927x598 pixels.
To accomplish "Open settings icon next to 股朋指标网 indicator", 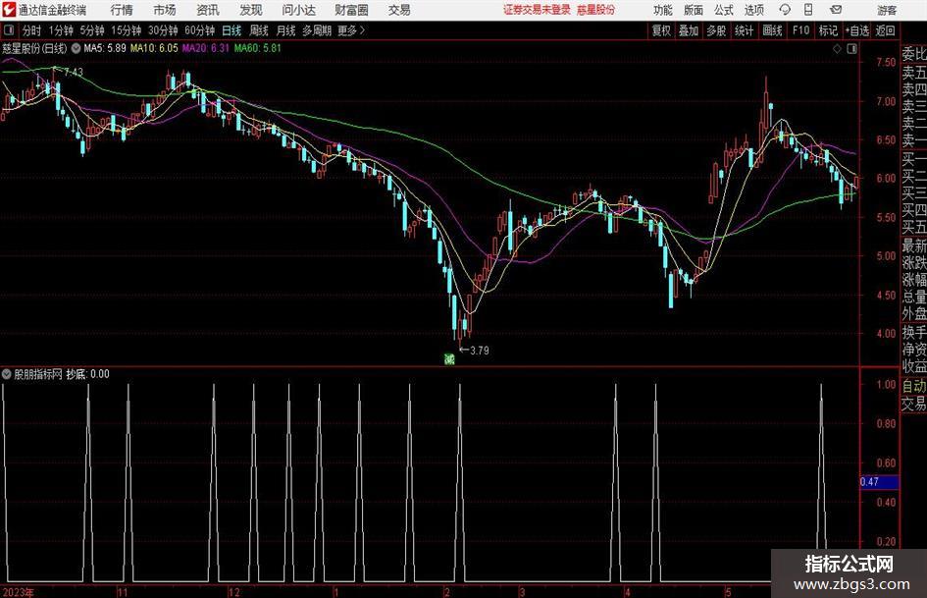I will click(x=7, y=374).
